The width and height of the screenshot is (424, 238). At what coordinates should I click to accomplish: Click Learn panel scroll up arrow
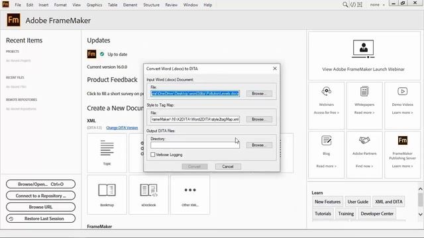pyautogui.click(x=421, y=189)
